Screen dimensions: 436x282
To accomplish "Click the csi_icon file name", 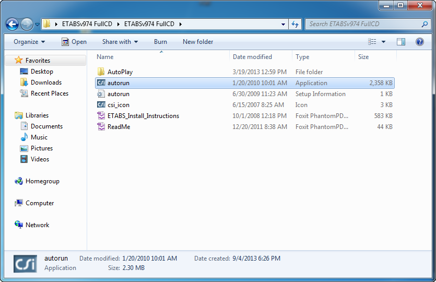I will coord(119,105).
